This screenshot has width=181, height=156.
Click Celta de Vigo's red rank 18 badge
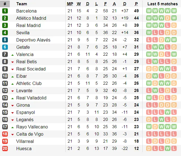pos(5,134)
